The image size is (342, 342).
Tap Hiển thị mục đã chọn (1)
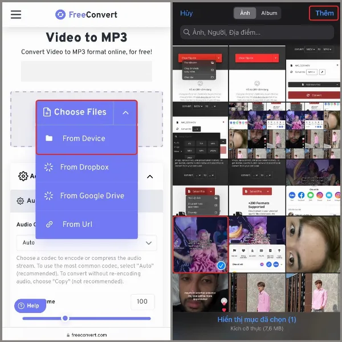(x=256, y=320)
